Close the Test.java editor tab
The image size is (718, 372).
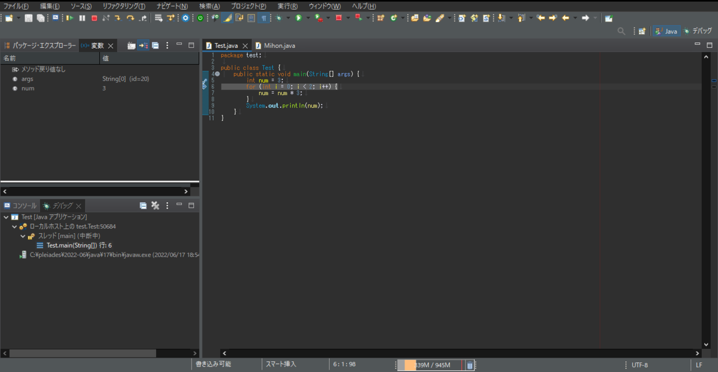coord(245,45)
